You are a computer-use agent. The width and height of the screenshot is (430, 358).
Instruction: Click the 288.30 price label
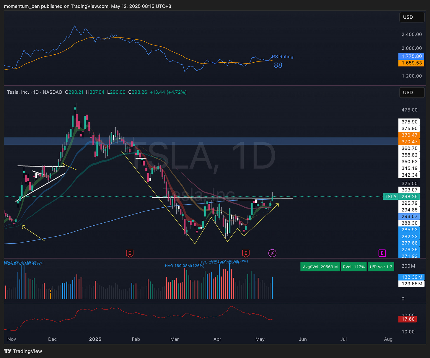pos(409,223)
